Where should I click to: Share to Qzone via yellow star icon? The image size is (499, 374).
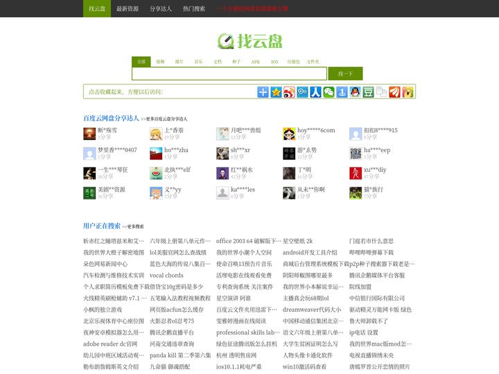(276, 92)
